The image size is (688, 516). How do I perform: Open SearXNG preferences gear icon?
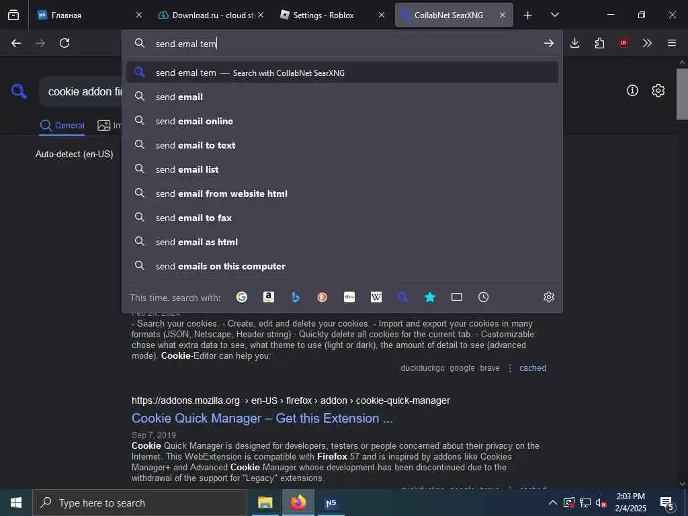tap(658, 91)
